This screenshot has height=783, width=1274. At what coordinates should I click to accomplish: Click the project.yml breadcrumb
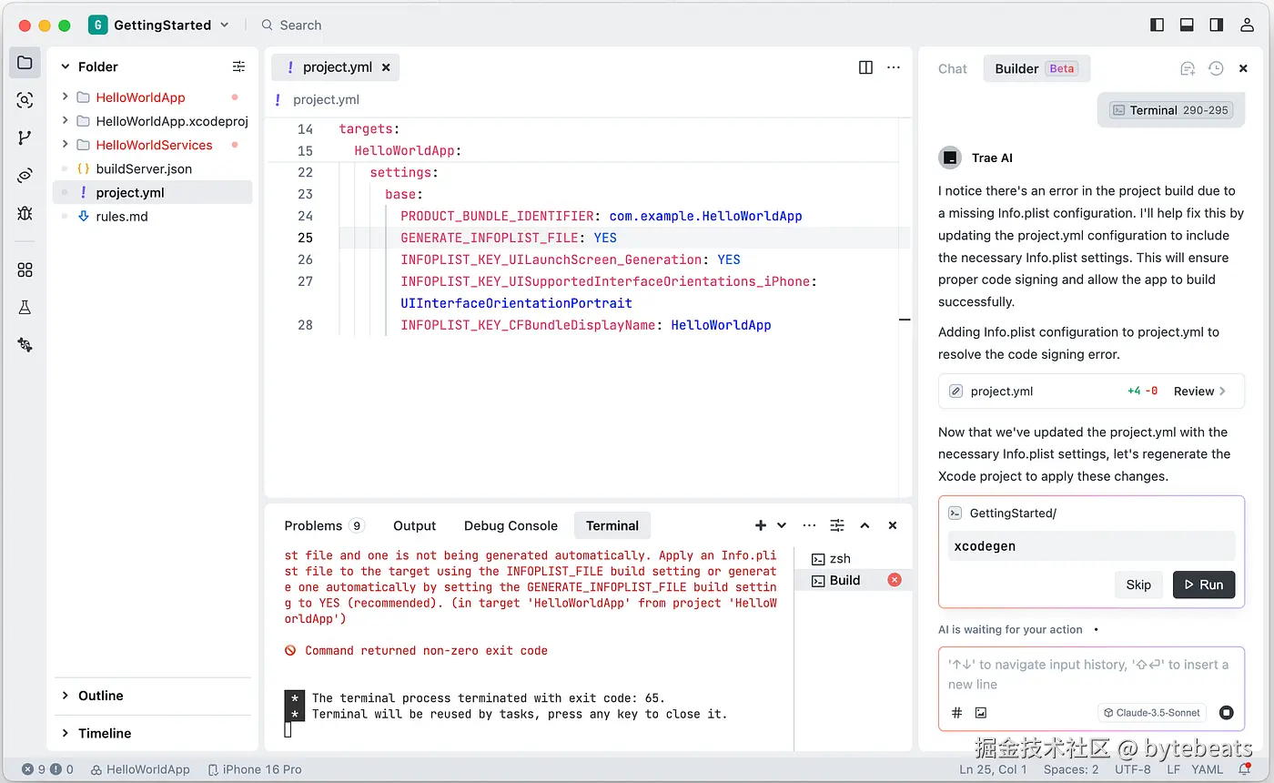click(x=326, y=99)
